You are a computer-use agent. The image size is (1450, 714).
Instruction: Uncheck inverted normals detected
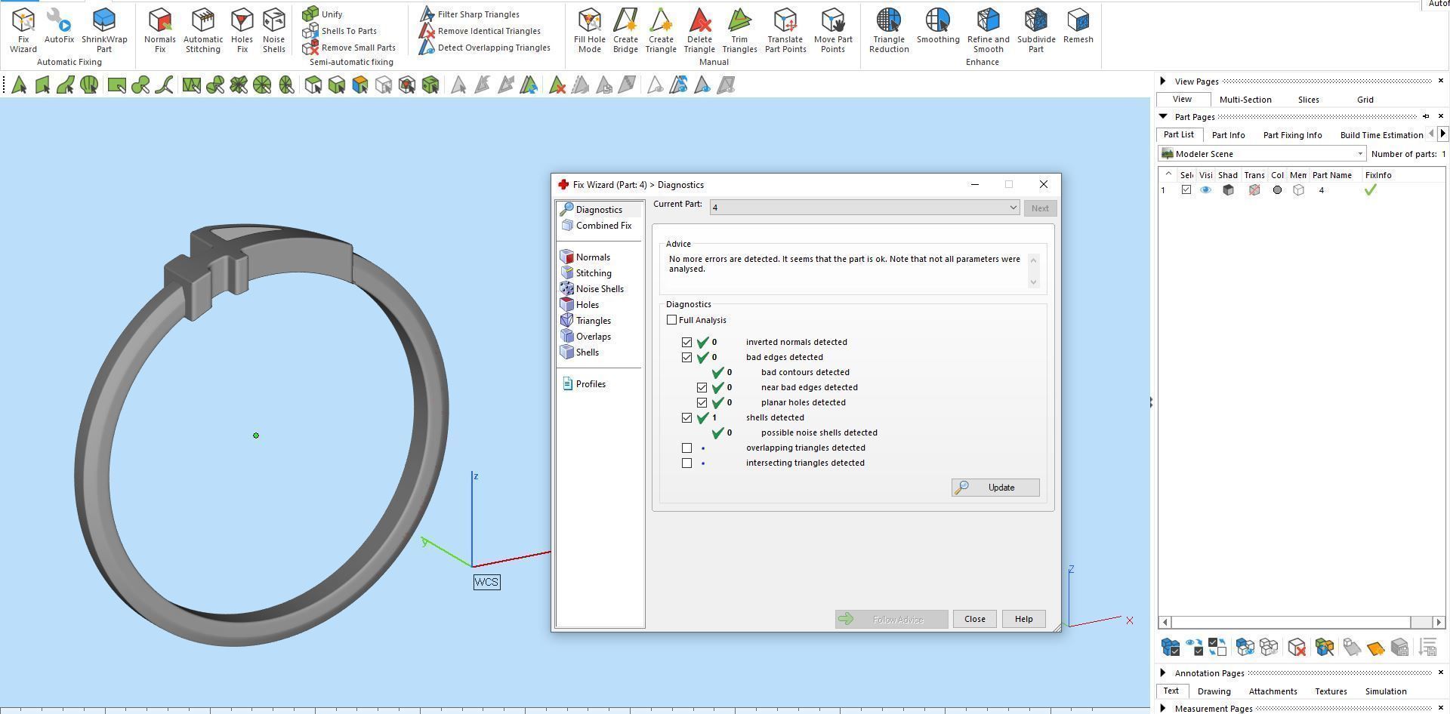686,342
